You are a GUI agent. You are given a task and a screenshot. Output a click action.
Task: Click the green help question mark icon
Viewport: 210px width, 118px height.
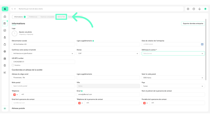tap(205, 9)
